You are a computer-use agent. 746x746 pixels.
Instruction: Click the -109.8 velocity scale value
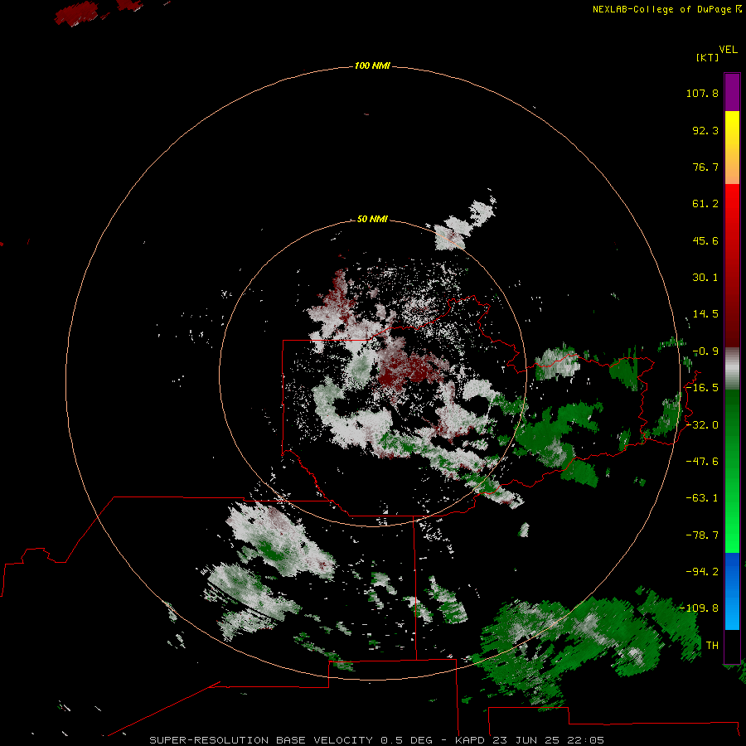[x=699, y=608]
